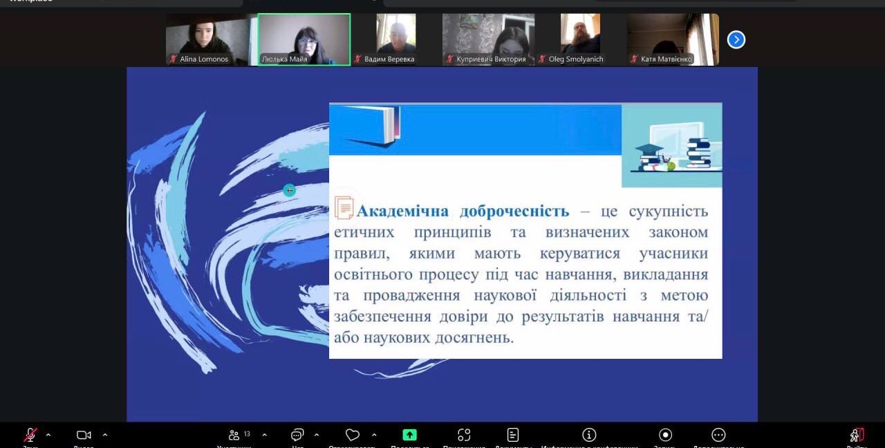Select Oleg Smolyanich video thumbnail

580,39
